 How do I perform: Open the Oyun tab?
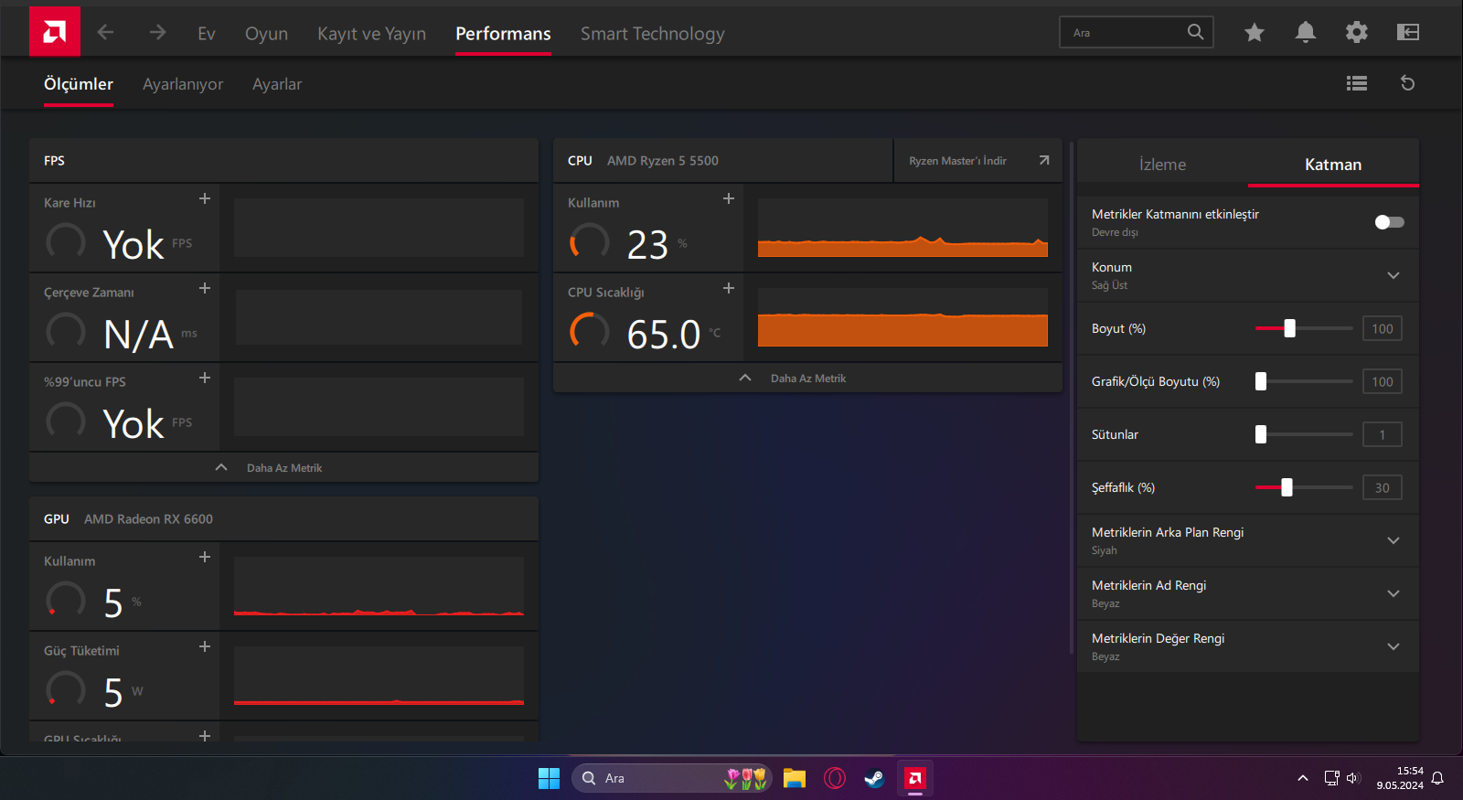tap(266, 34)
